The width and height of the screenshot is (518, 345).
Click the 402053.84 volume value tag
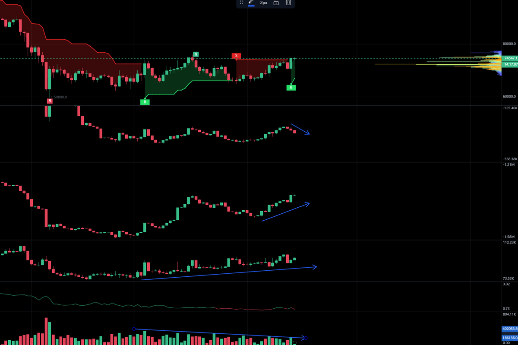click(510, 329)
